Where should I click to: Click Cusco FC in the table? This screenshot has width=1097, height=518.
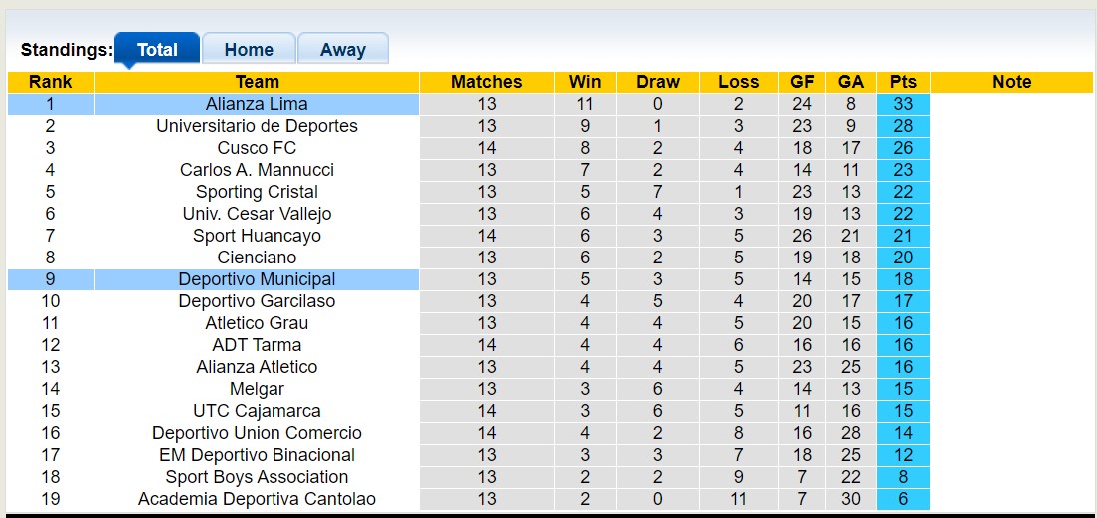[257, 148]
